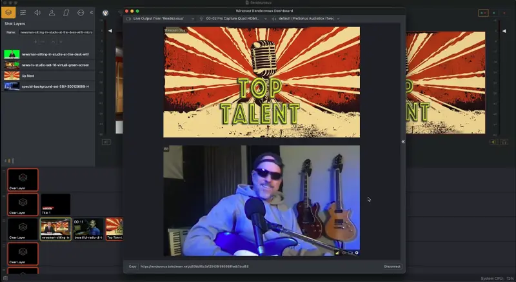516x282 pixels.
Task: Collapse the shot inspector panel
Action: coord(92,13)
